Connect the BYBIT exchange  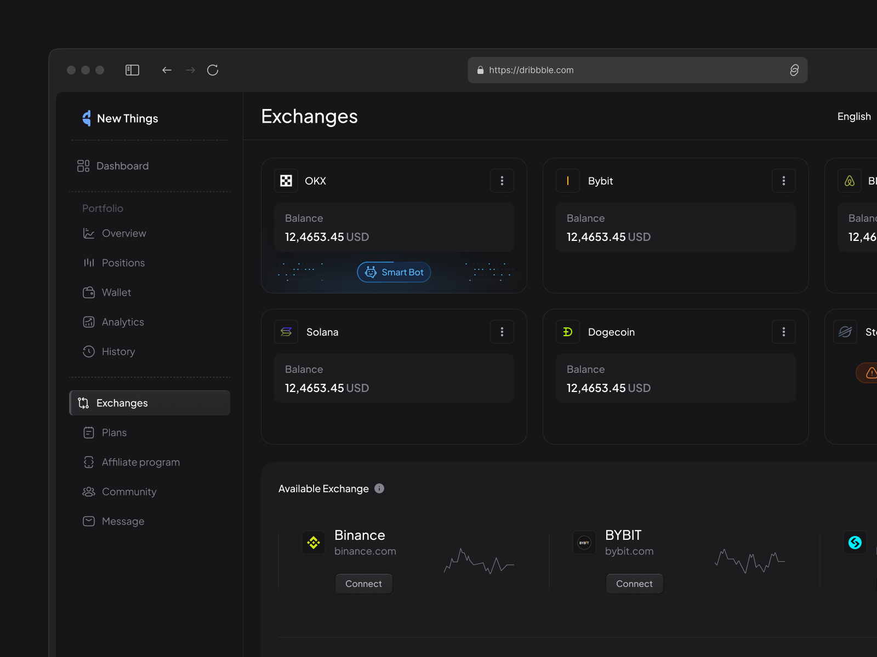(x=635, y=584)
